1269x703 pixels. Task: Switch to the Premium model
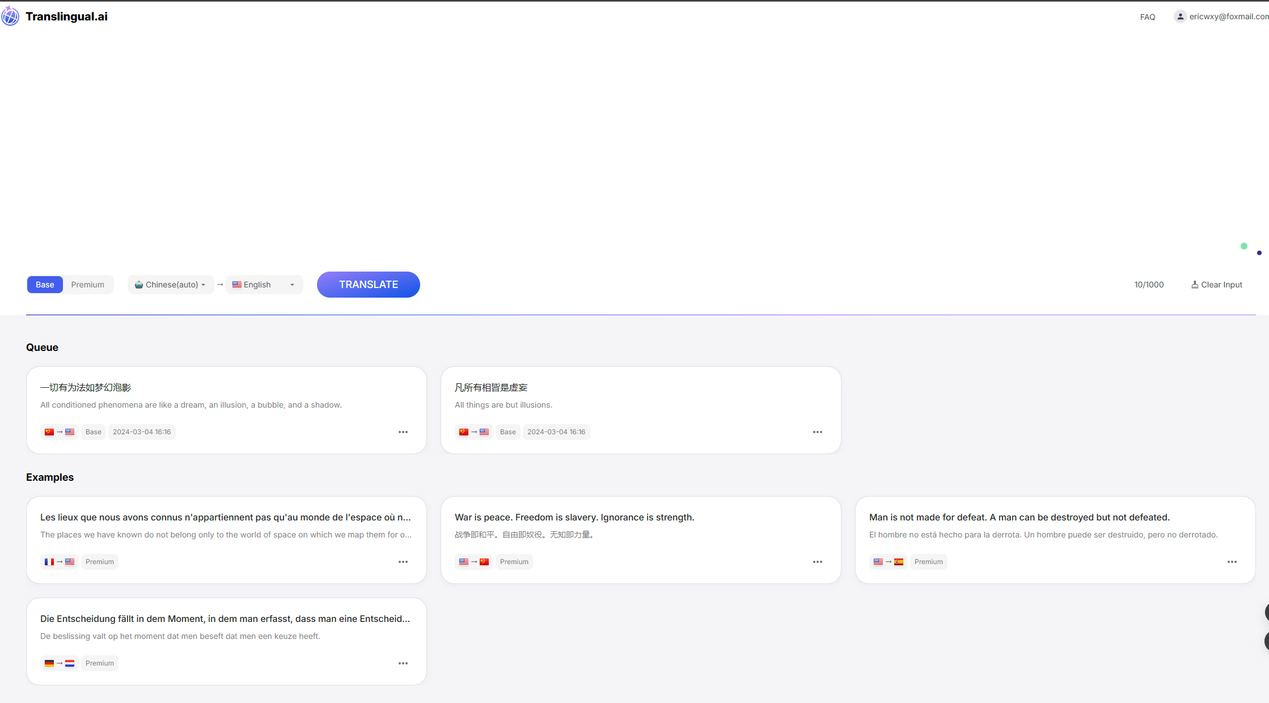click(x=87, y=285)
